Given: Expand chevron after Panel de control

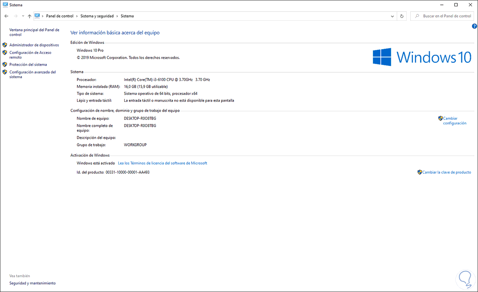Looking at the screenshot, I should (x=77, y=16).
